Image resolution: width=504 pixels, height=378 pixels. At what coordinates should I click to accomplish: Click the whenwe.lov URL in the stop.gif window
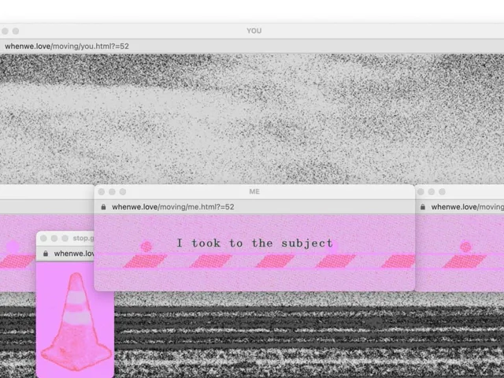74,254
